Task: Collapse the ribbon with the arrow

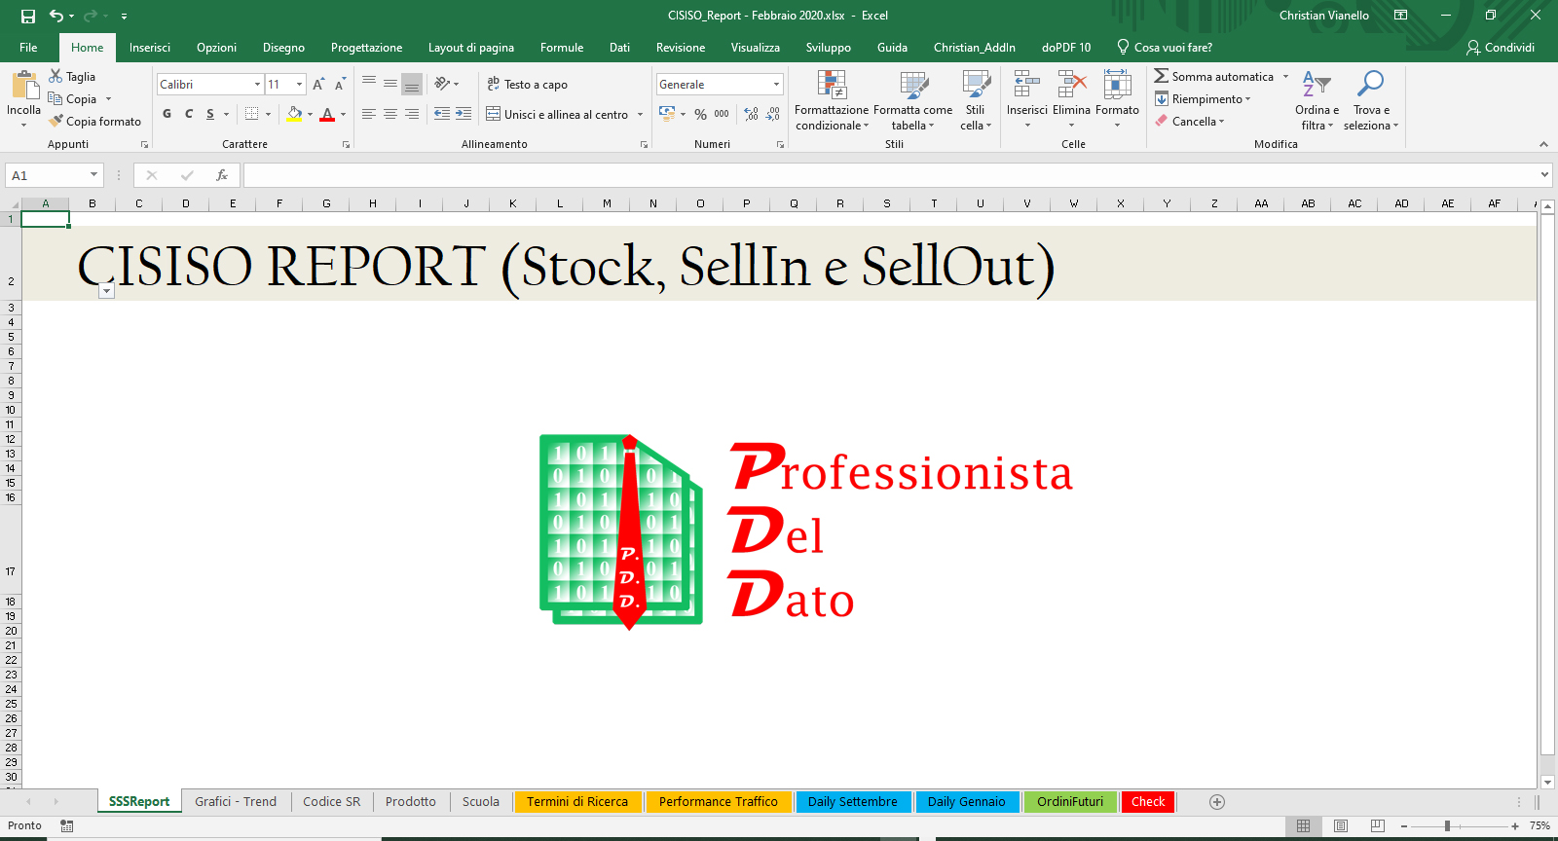Action: 1543,144
